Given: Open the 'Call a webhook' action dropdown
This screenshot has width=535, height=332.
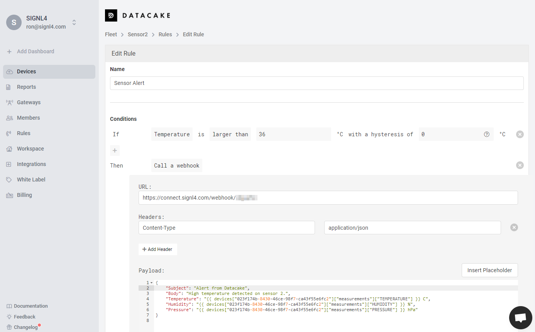Looking at the screenshot, I should (x=177, y=166).
